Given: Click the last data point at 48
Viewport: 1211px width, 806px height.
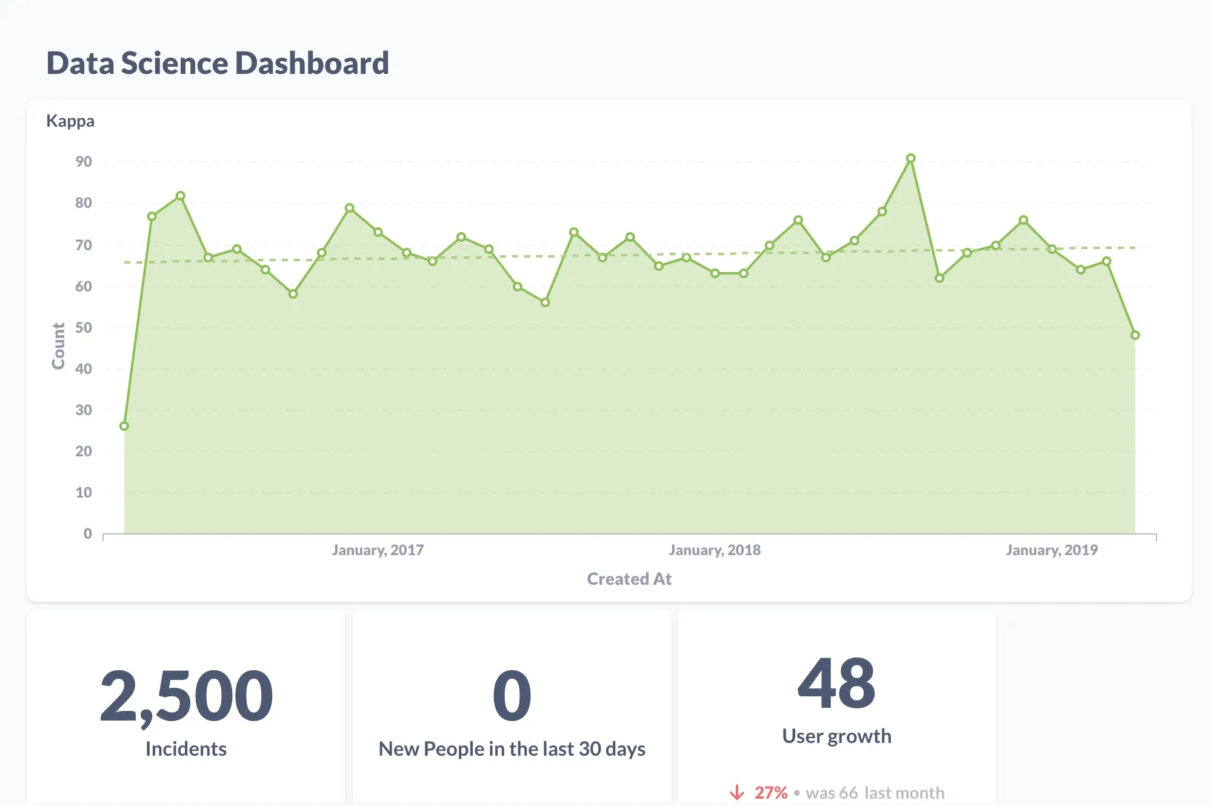Looking at the screenshot, I should pyautogui.click(x=1135, y=335).
